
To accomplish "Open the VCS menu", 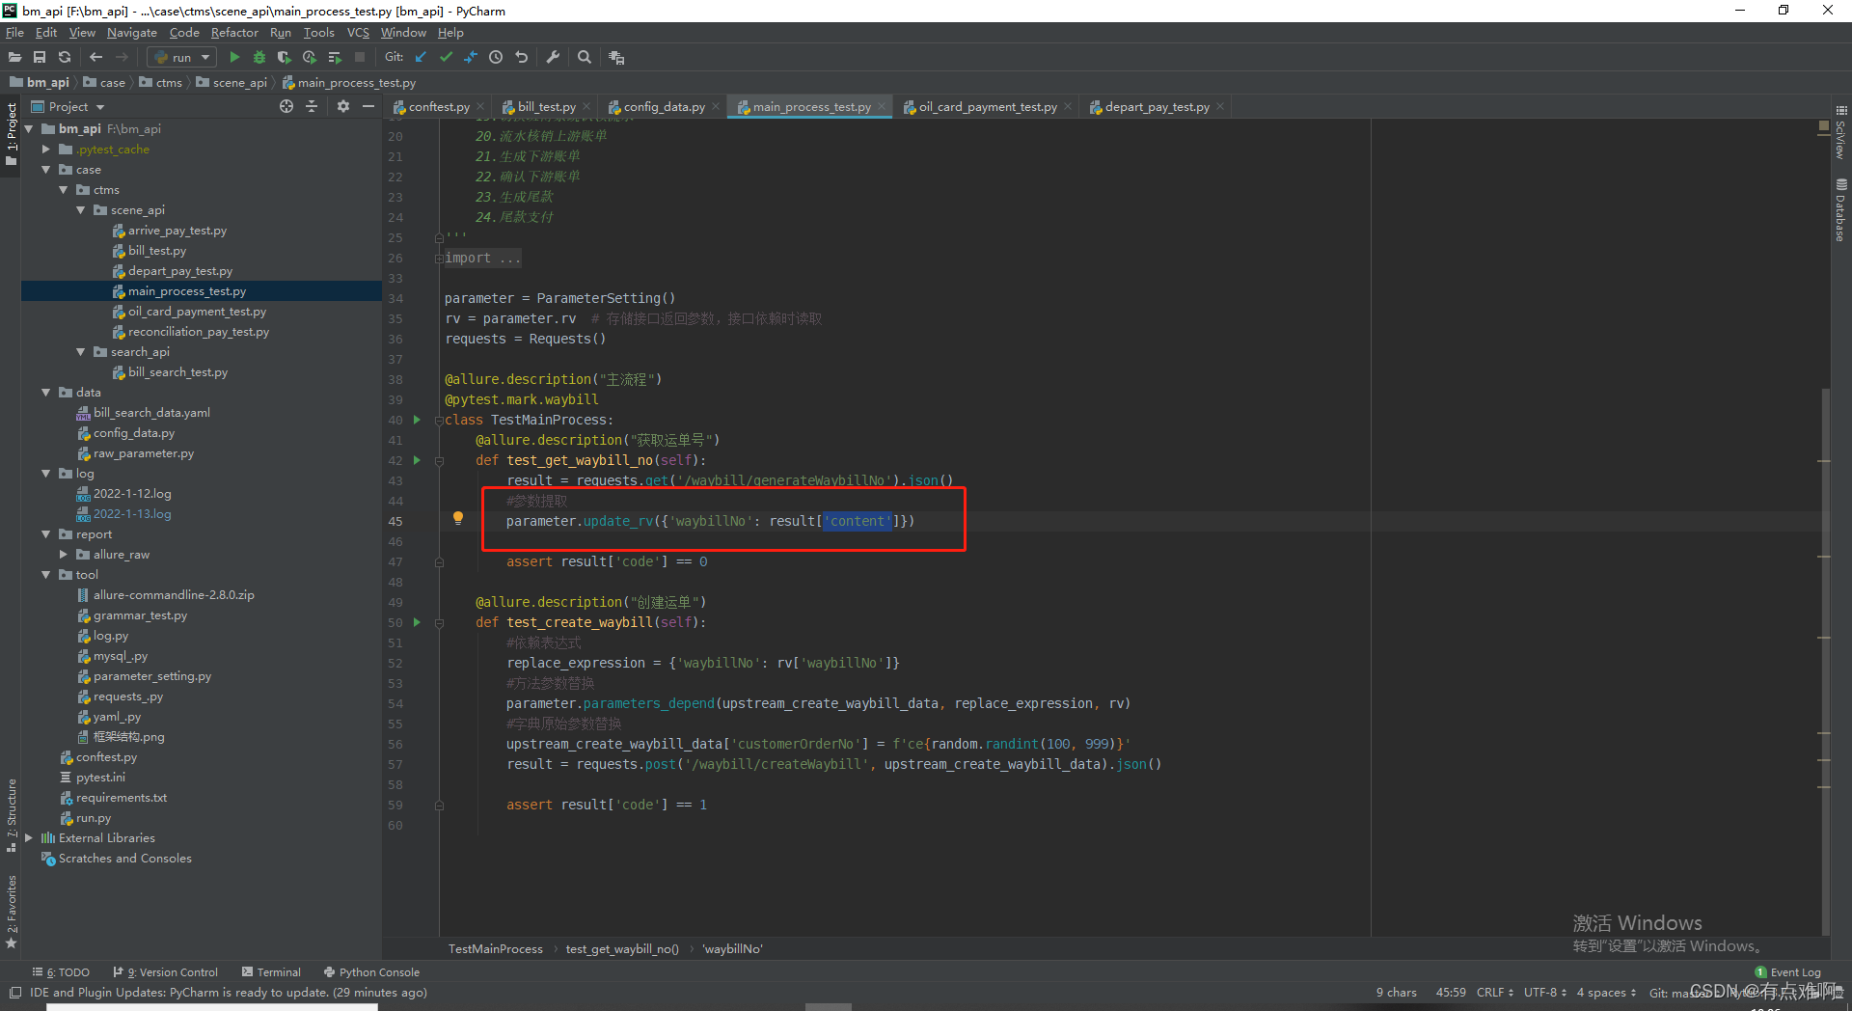I will 358,32.
